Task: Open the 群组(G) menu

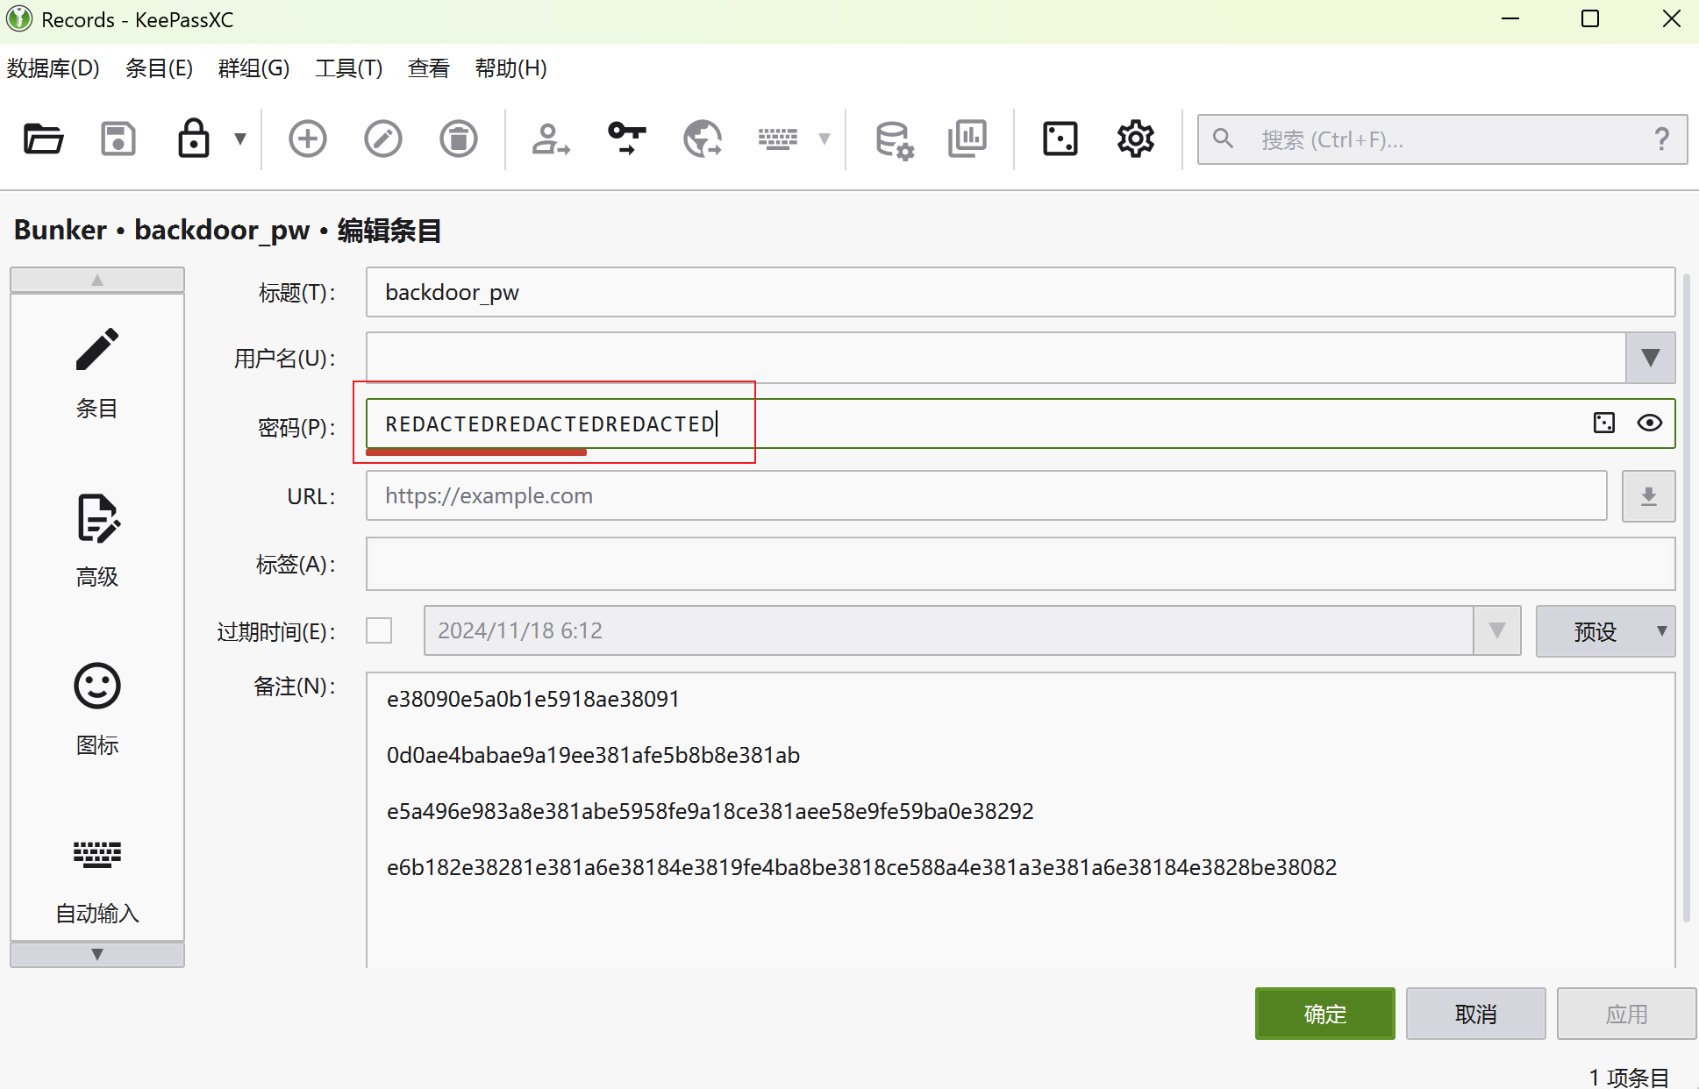Action: (x=253, y=68)
